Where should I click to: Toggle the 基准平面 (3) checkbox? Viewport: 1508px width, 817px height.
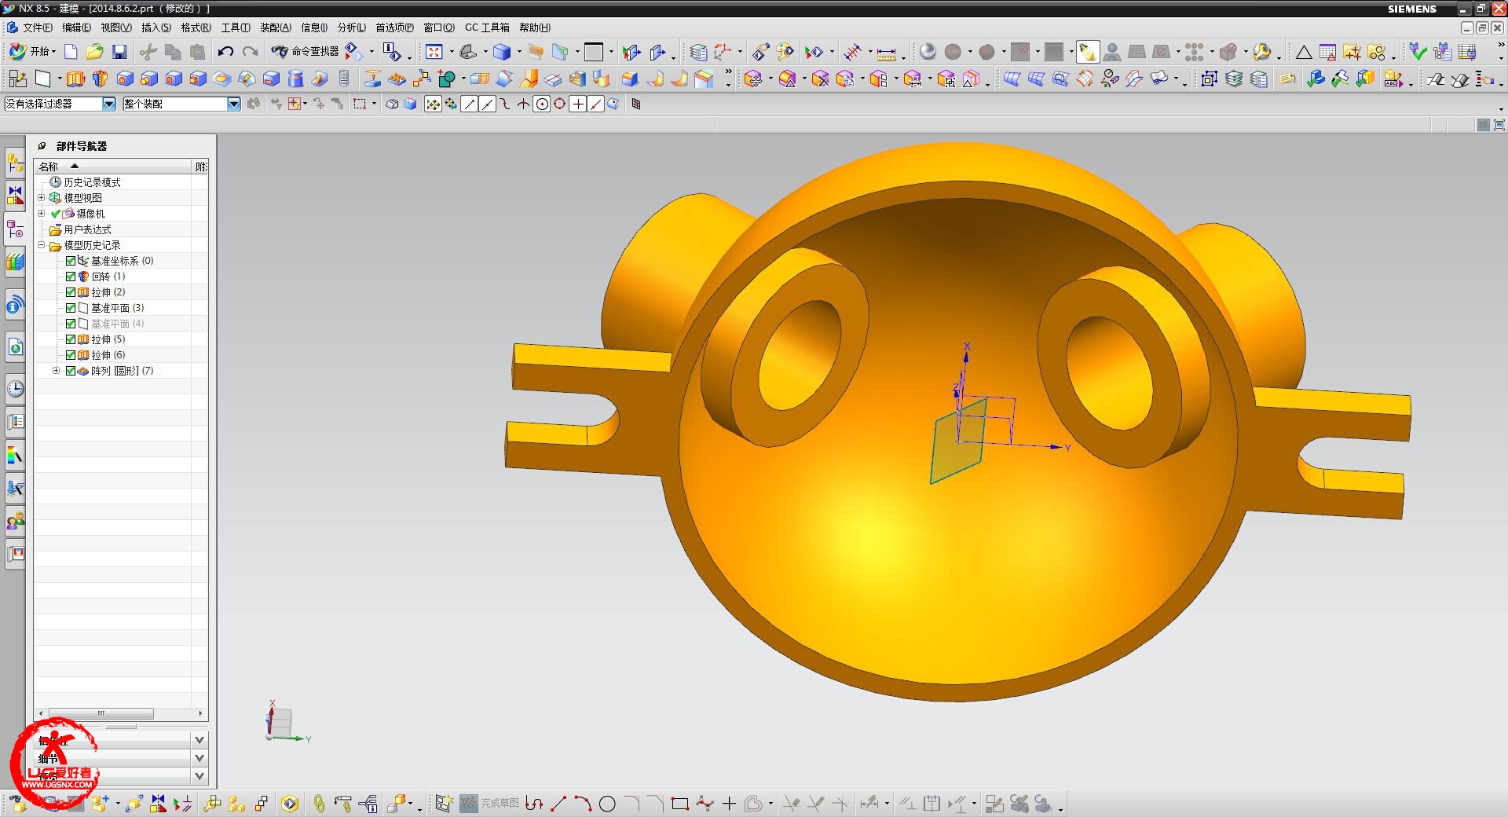[71, 308]
